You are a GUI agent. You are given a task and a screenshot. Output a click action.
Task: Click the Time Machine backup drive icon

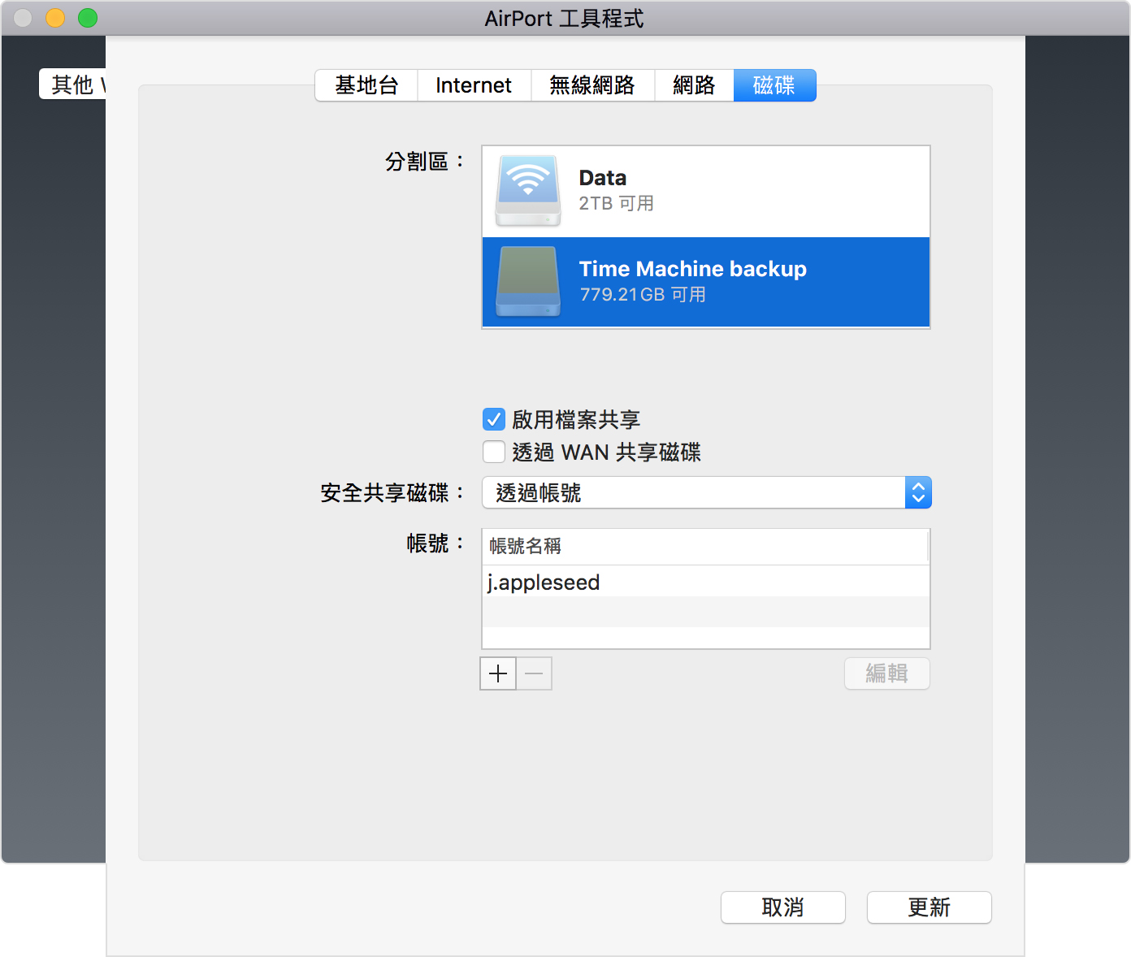point(528,282)
